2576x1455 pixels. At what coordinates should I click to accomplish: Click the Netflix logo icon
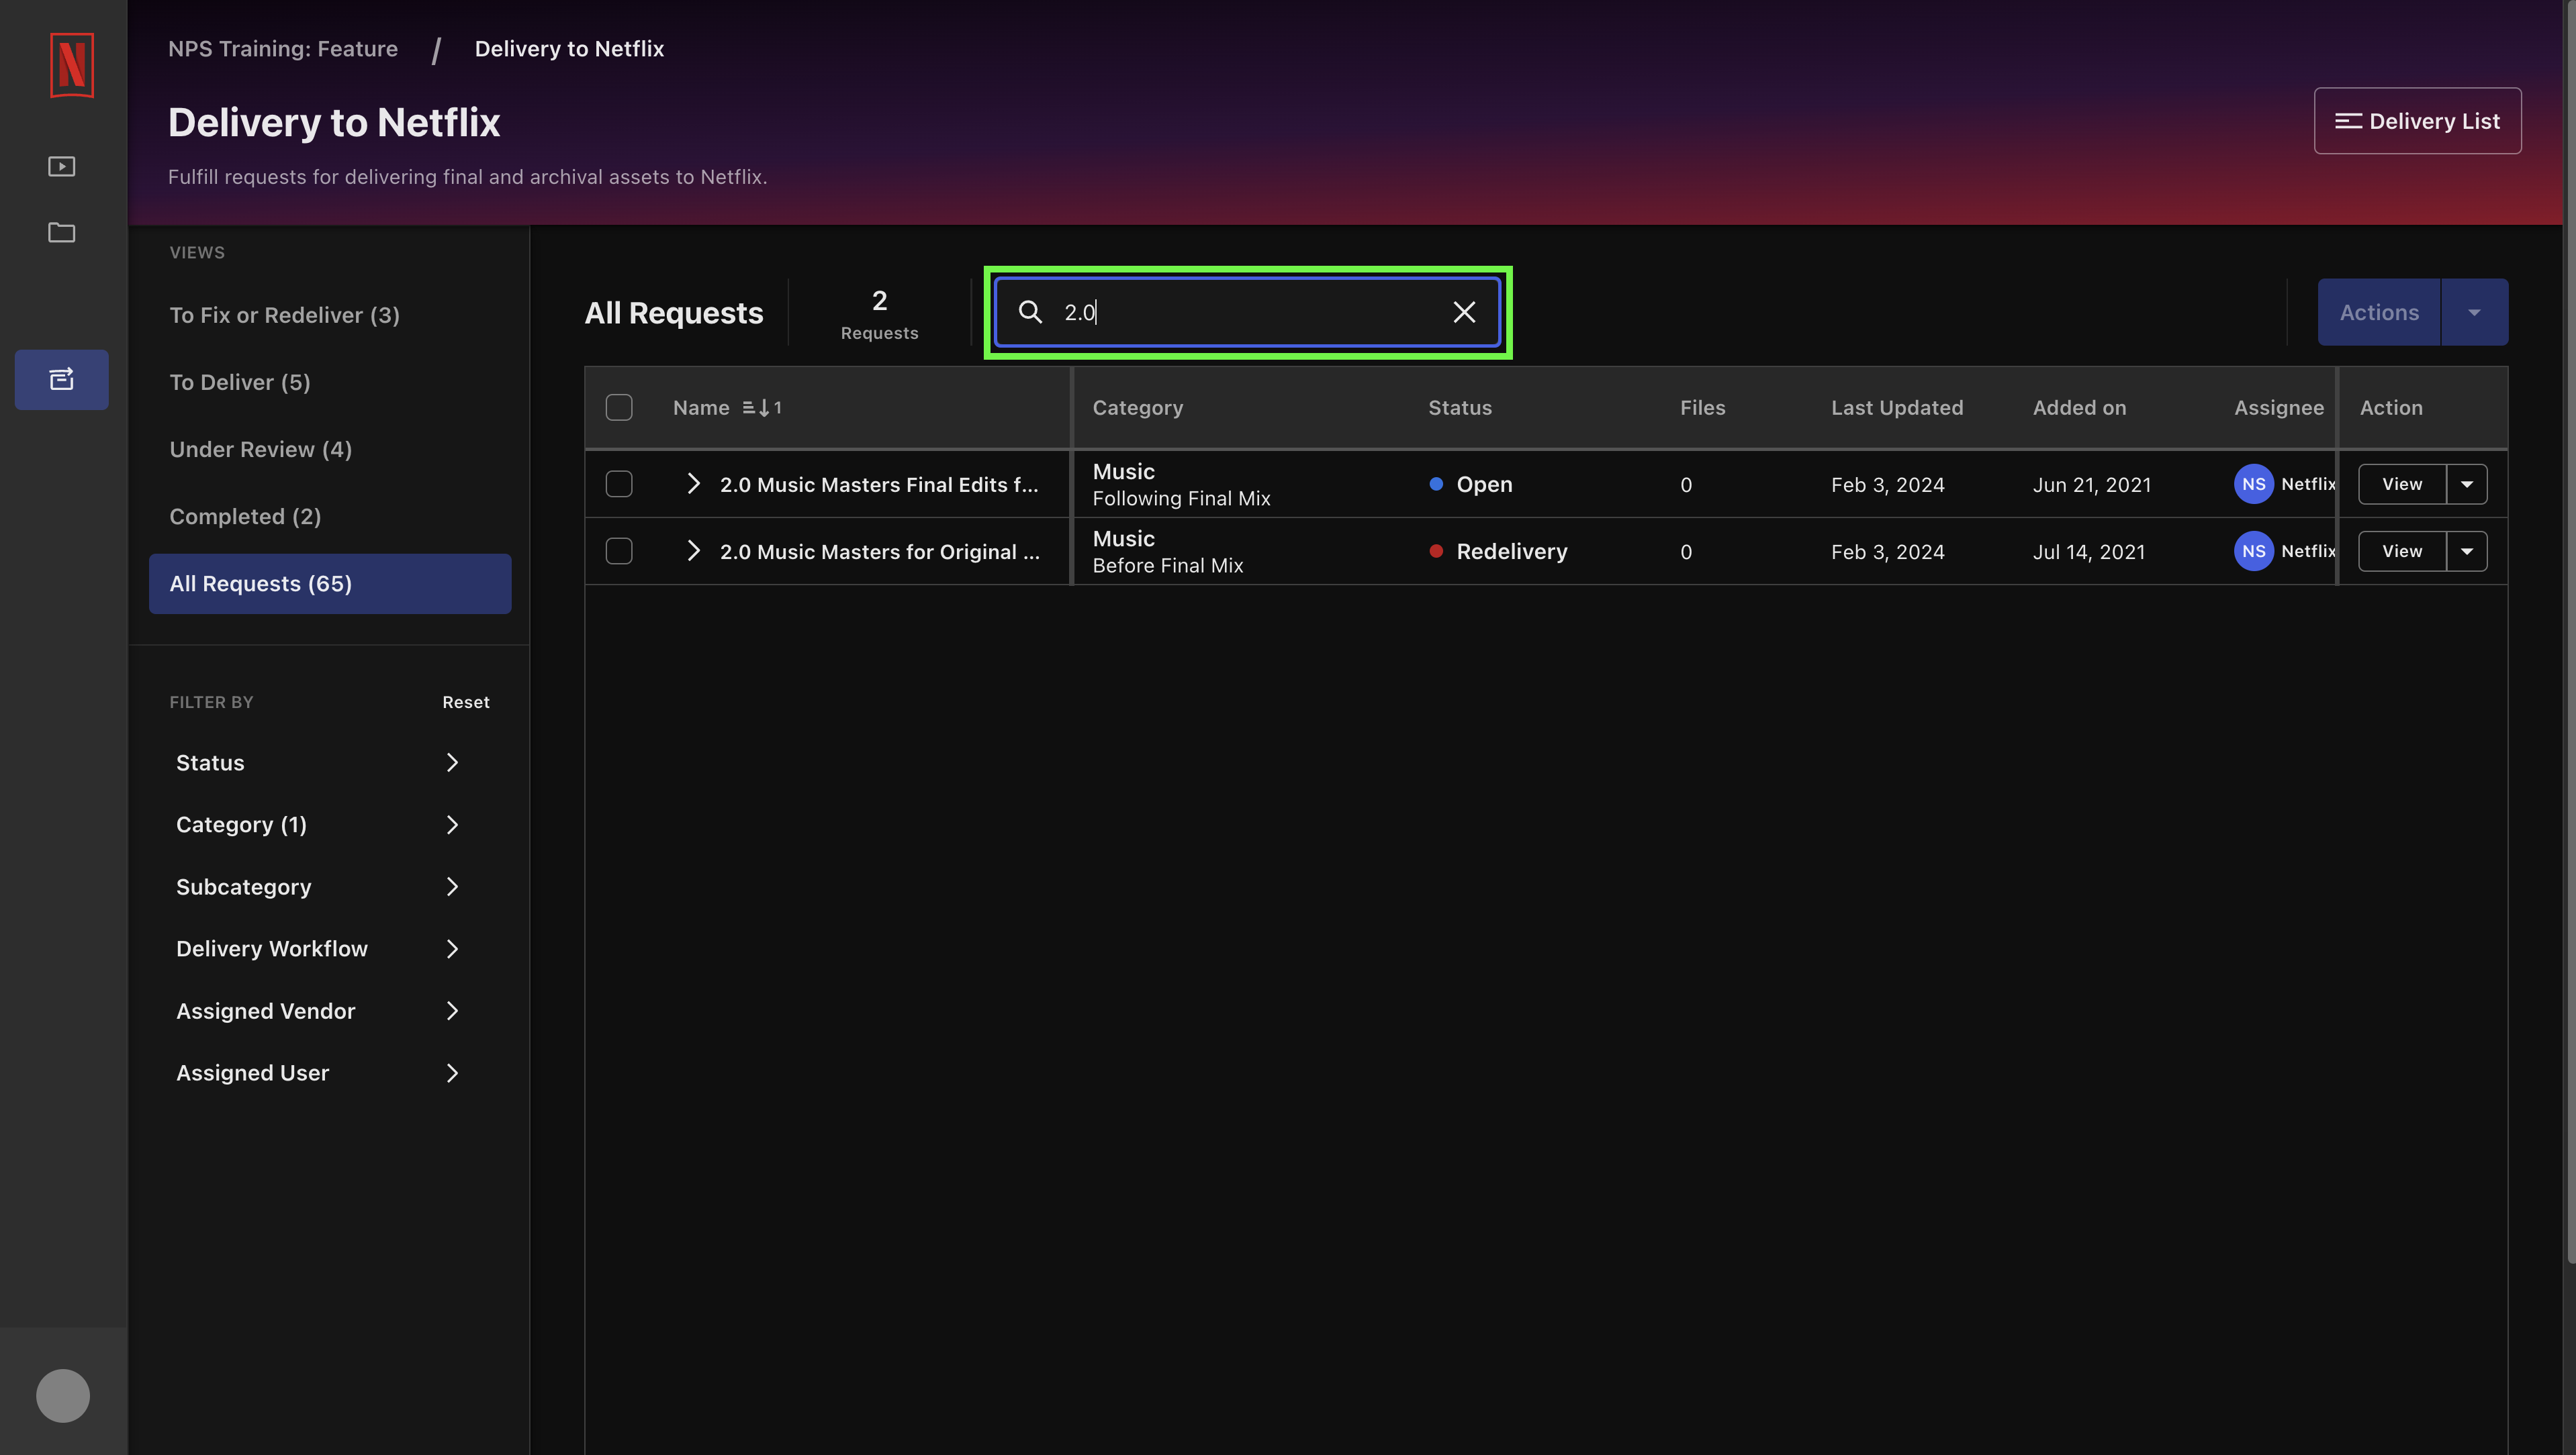pos(71,65)
